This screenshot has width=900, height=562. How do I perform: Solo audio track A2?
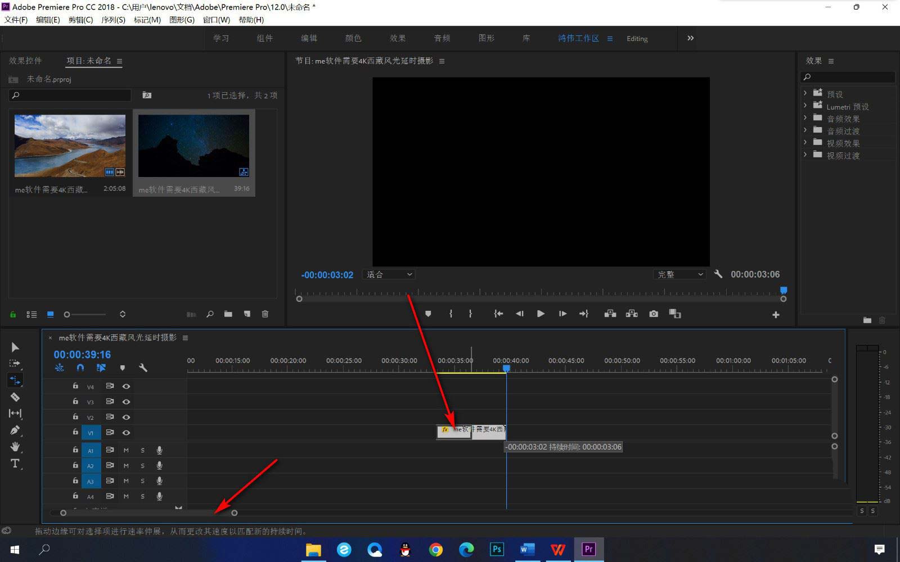(x=142, y=465)
